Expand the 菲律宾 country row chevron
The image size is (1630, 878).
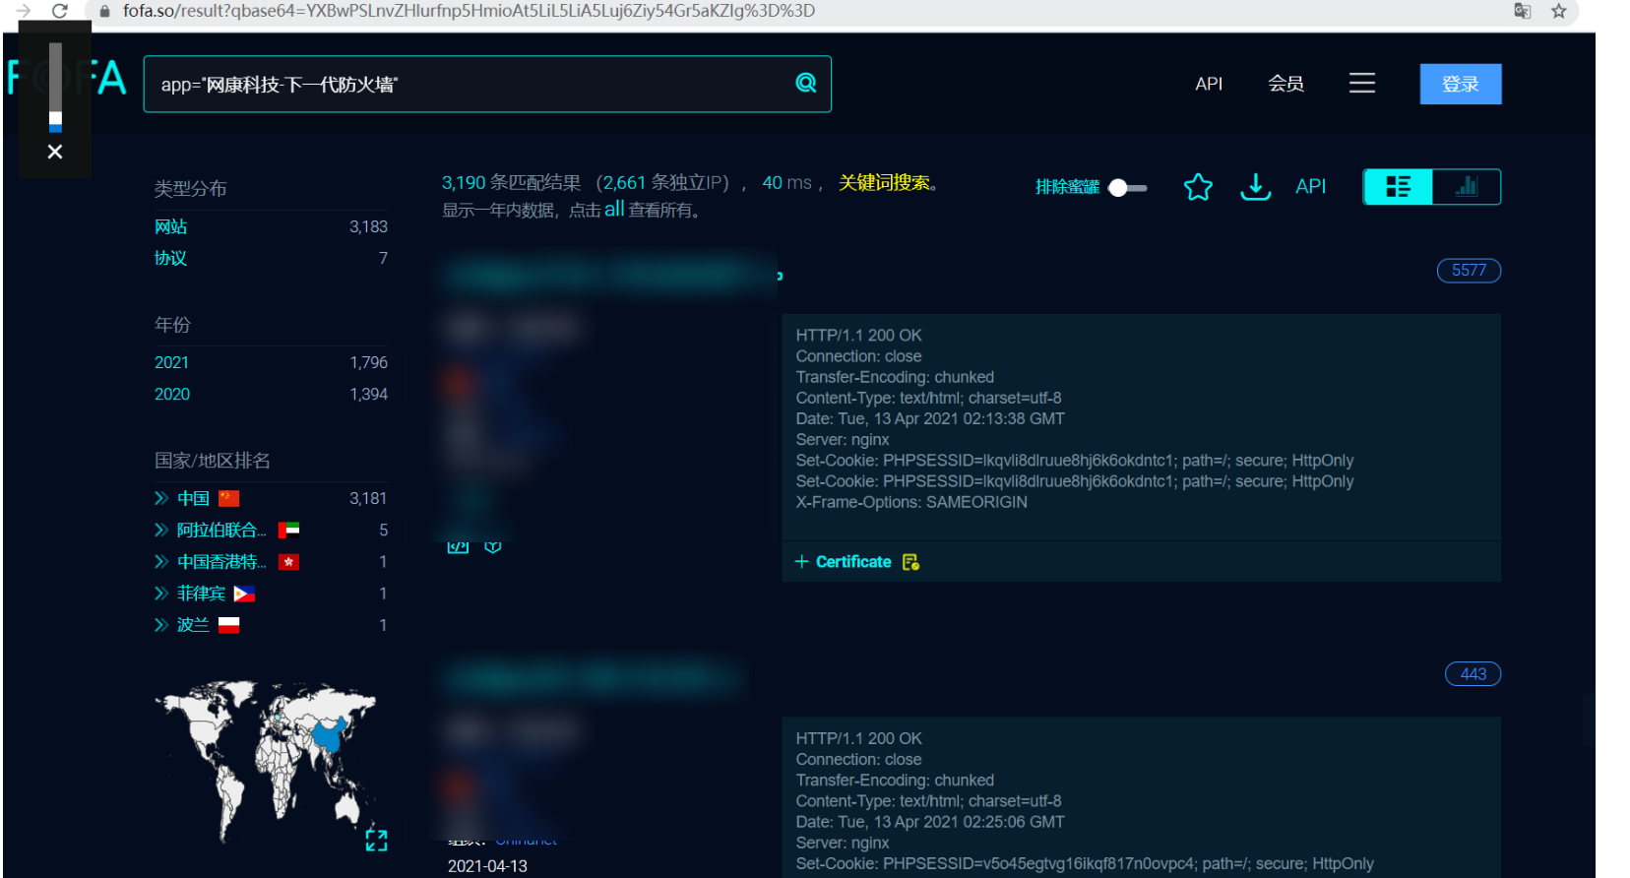pyautogui.click(x=161, y=594)
